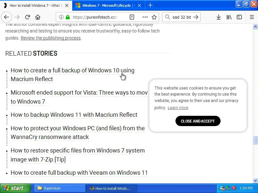Click the taskbar clock showing 1:54 PM
Screen dimensions: 258x193
tap(246, 188)
